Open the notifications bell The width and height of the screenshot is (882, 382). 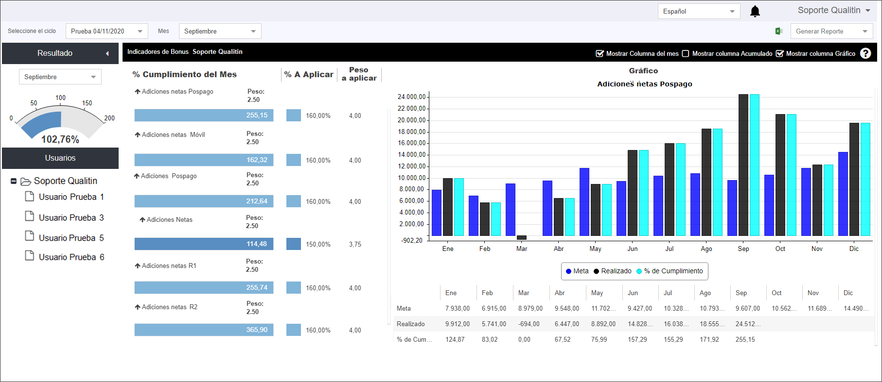tap(755, 11)
